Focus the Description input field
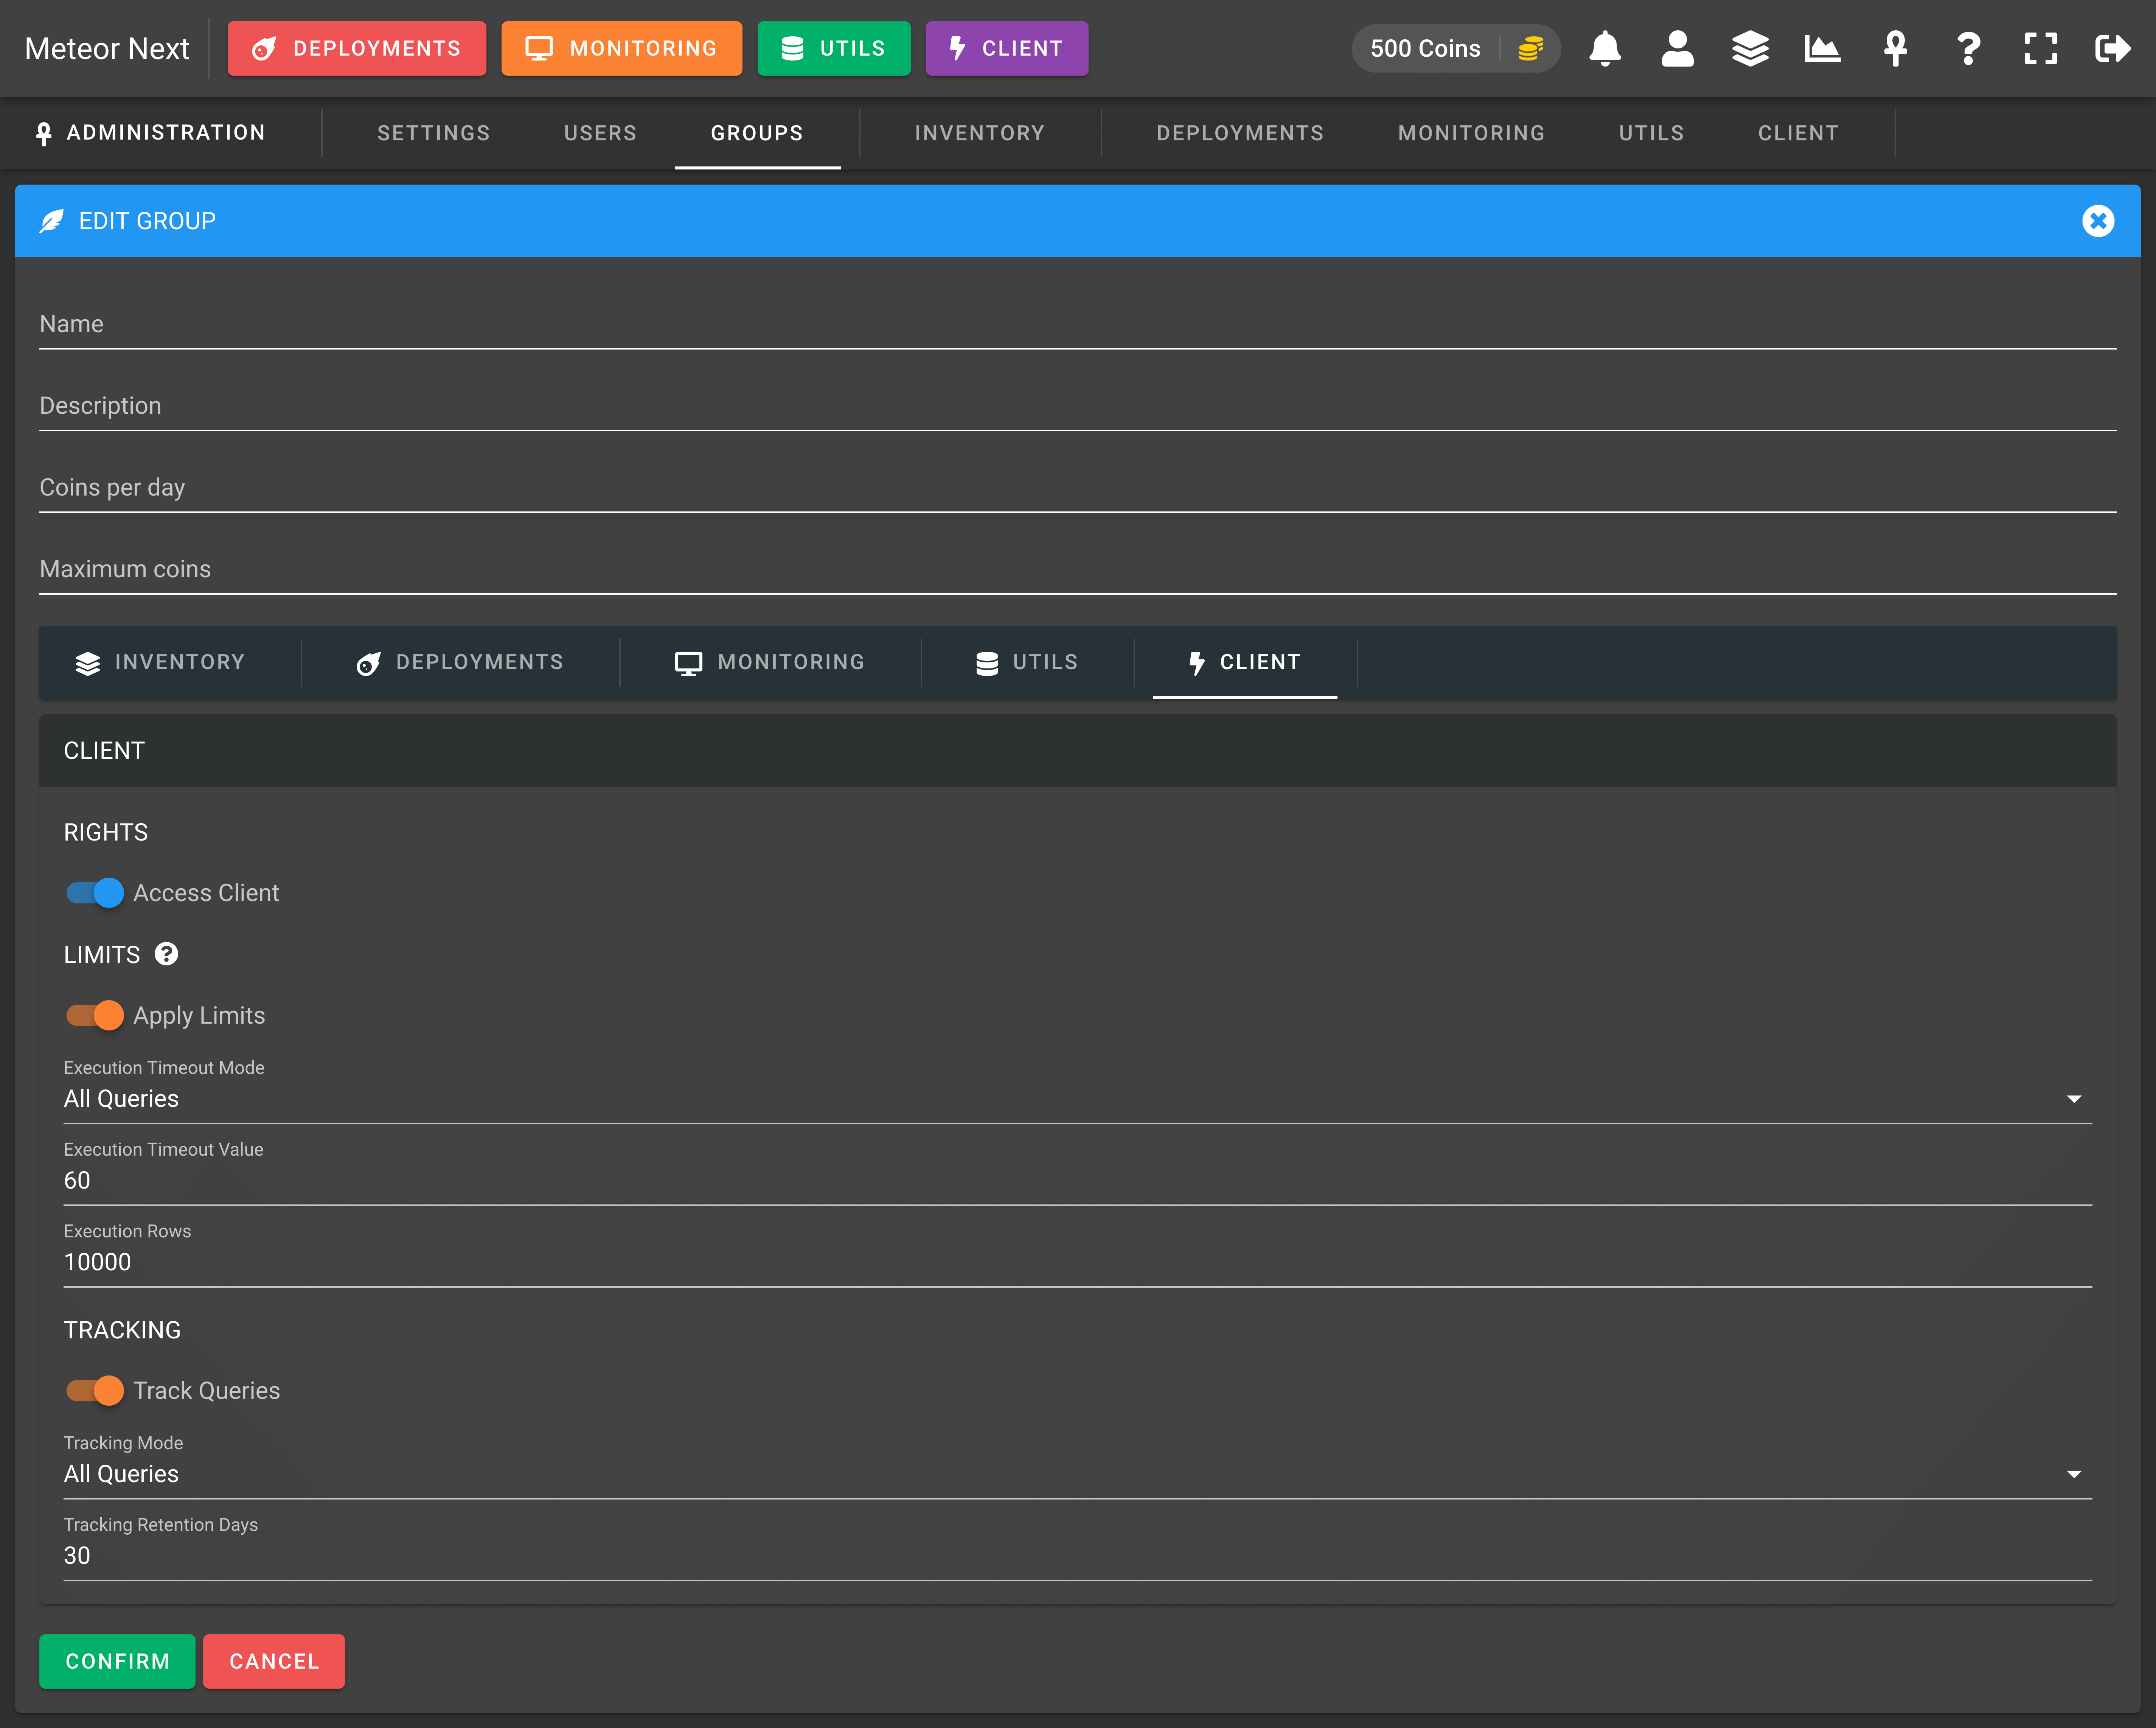Image resolution: width=2156 pixels, height=1728 pixels. tap(1078, 406)
